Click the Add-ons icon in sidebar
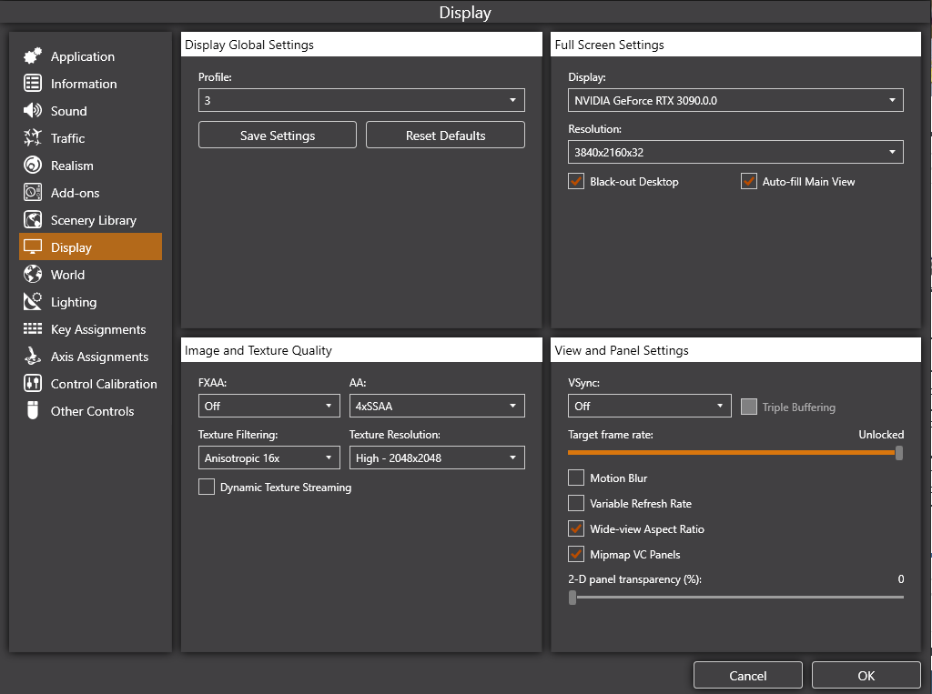932x694 pixels. coord(33,193)
